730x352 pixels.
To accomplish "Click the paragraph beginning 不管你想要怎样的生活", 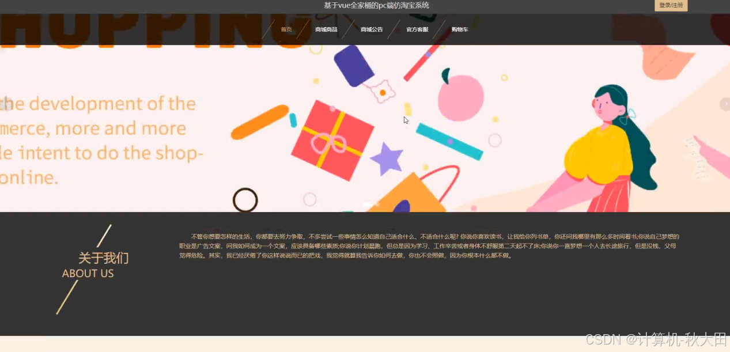I will pos(429,246).
